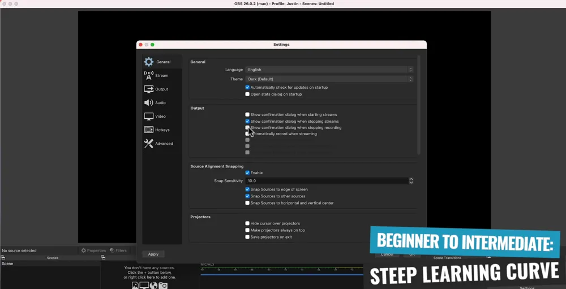Enable Open stats dialog on startup
This screenshot has height=289, width=566.
click(247, 94)
